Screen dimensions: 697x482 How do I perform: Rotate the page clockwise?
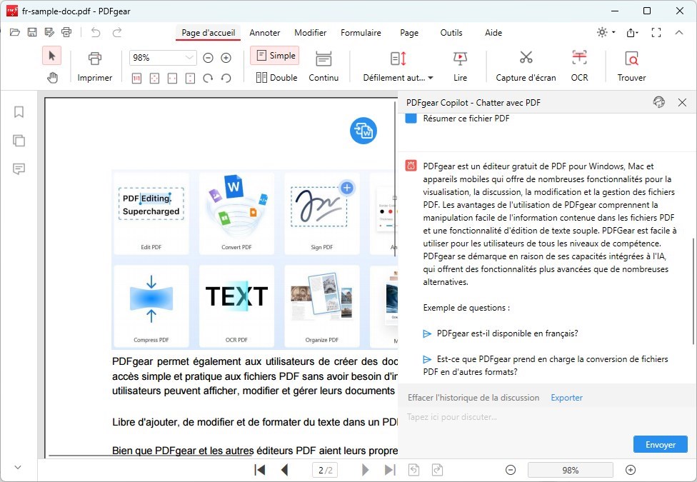[208, 79]
